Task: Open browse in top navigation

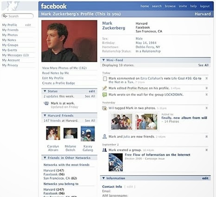Action: pyautogui.click(x=170, y=6)
